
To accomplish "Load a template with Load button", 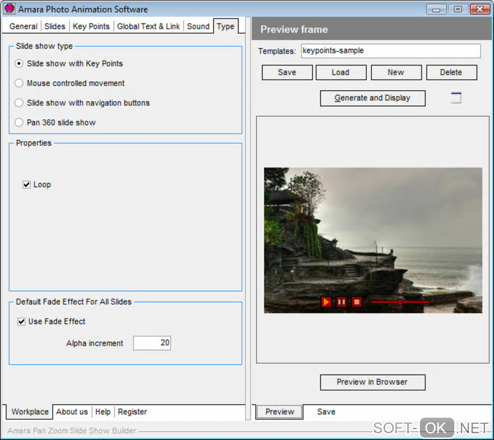I will tap(341, 72).
